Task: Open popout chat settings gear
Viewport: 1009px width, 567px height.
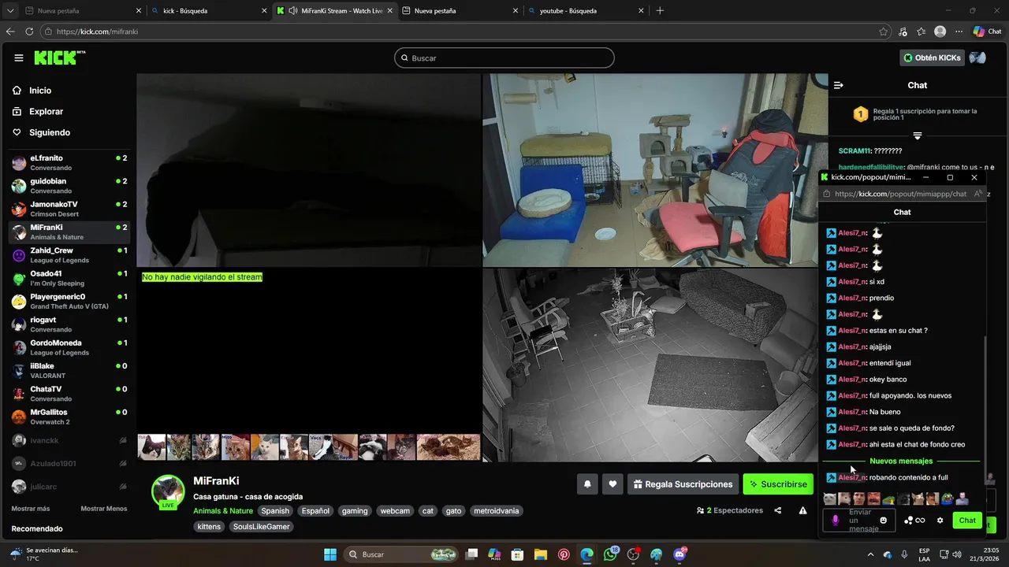Action: coord(940,521)
